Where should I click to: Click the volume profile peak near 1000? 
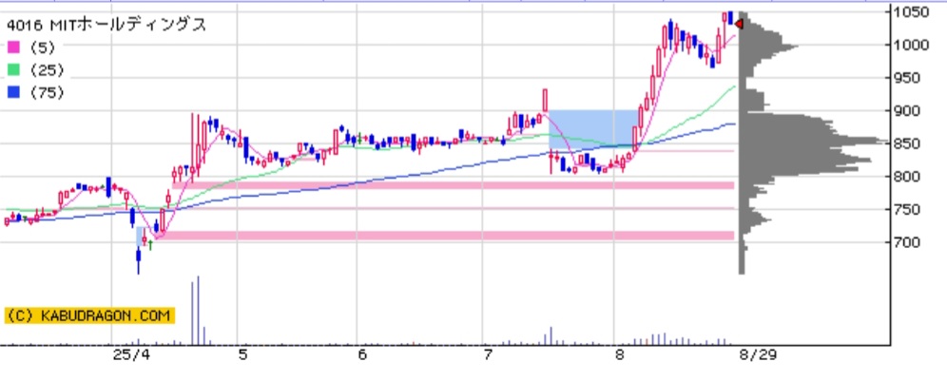[x=769, y=47]
